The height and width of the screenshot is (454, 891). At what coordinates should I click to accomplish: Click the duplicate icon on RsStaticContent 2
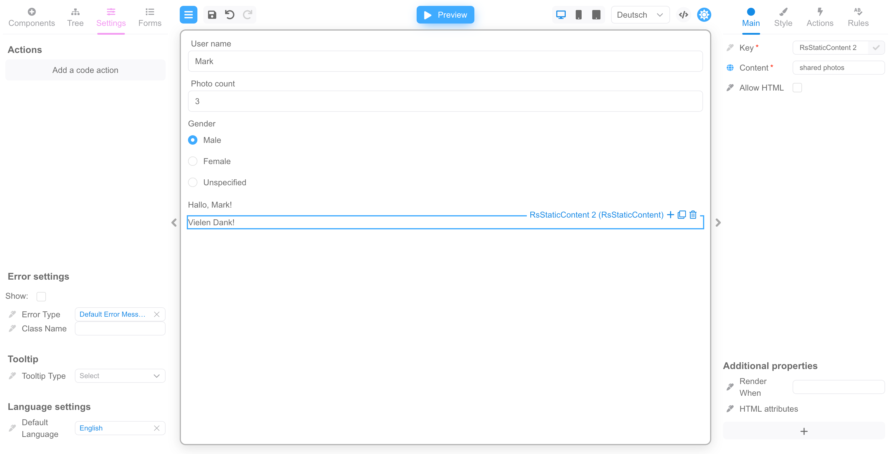point(682,215)
